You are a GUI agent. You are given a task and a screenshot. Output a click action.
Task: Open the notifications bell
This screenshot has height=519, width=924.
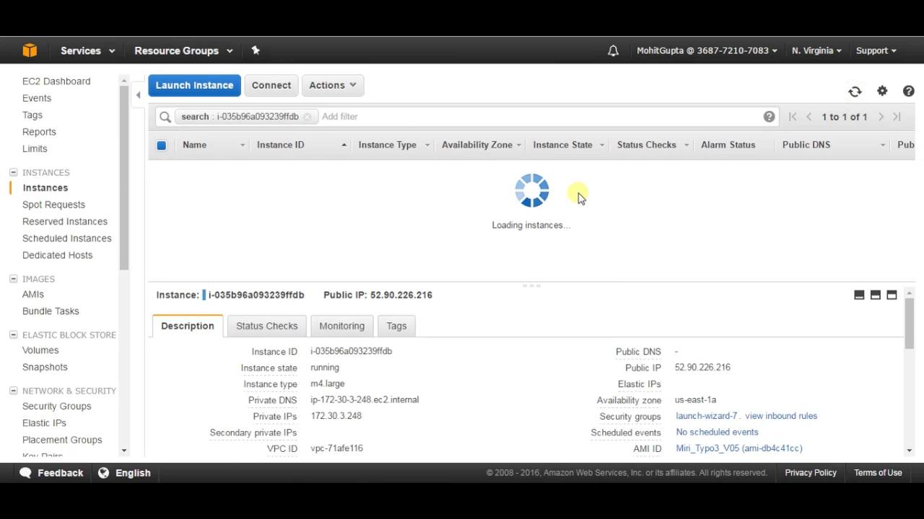tap(613, 50)
